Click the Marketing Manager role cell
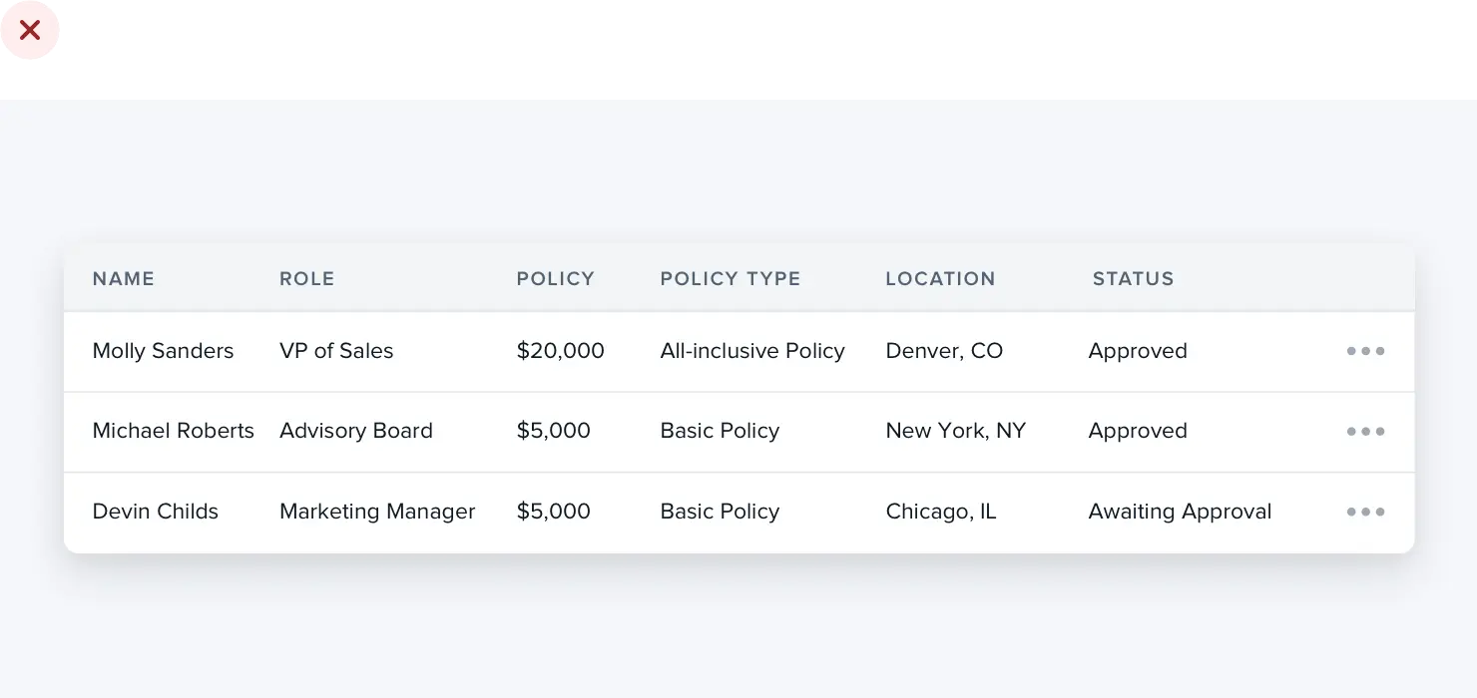This screenshot has width=1477, height=698. pos(377,512)
